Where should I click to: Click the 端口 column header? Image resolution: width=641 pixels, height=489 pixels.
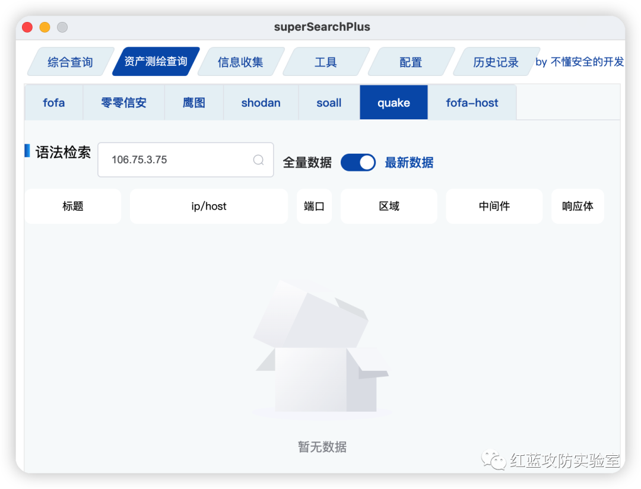314,206
